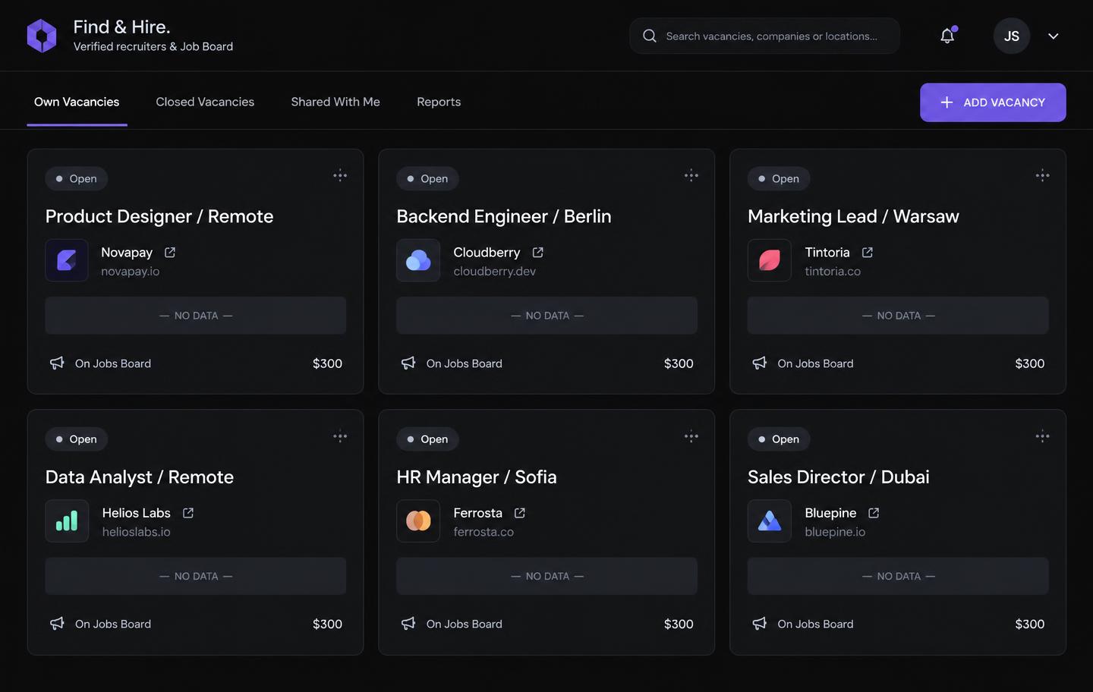1093x692 pixels.
Task: Open options menu on Backend Engineer card
Action: point(691,176)
